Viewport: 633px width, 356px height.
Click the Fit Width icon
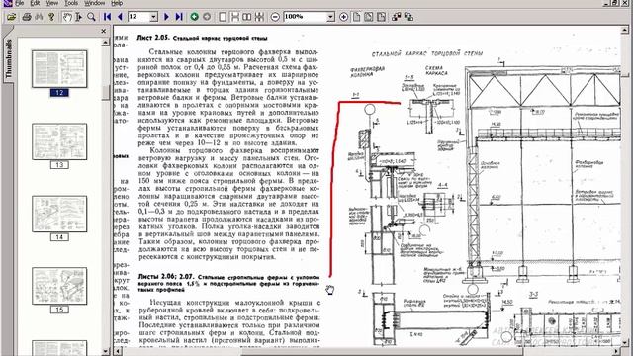(x=381, y=17)
